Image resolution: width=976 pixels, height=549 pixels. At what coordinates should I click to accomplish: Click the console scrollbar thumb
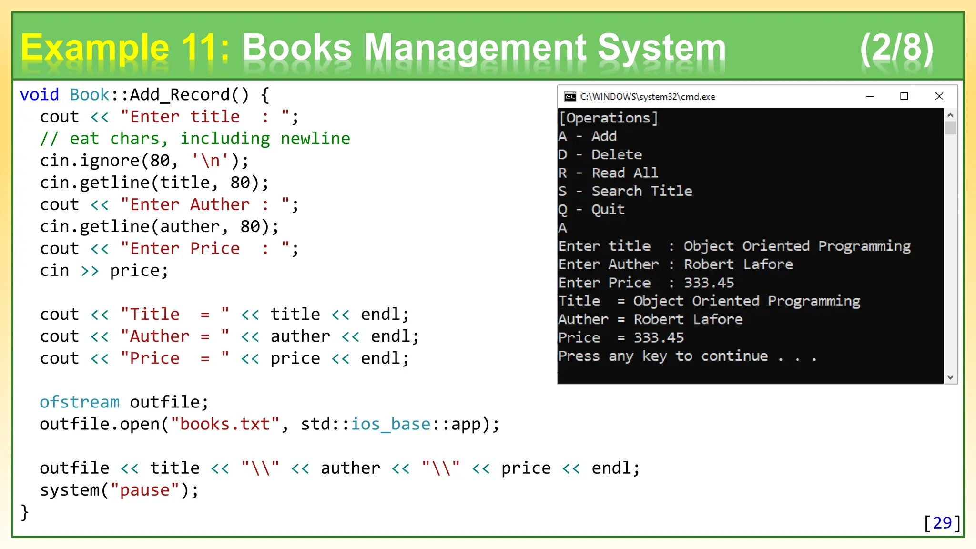click(x=950, y=128)
